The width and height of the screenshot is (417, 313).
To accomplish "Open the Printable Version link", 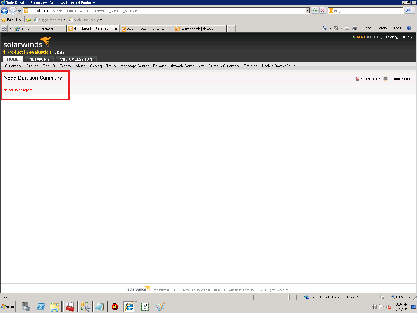I will [398, 79].
